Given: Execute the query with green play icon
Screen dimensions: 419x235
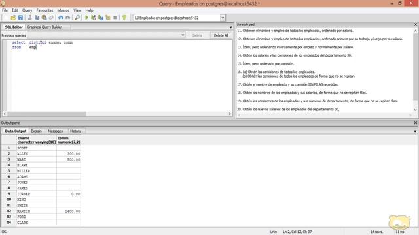Looking at the screenshot, I should 86,18.
